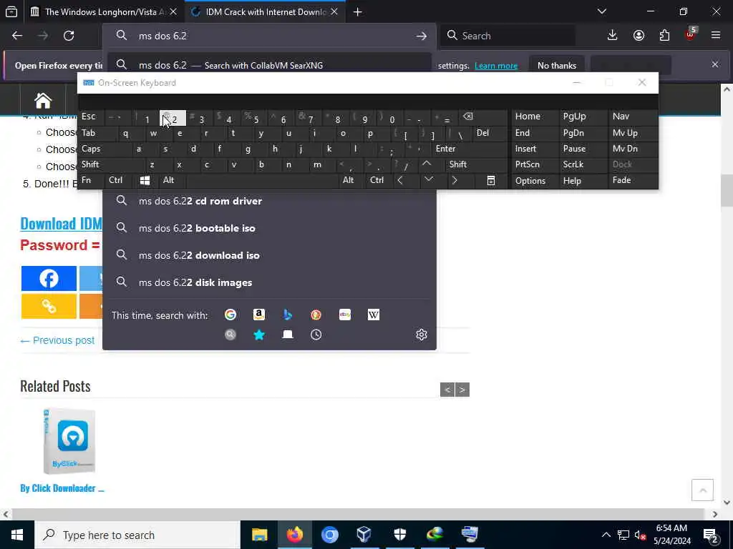Click the Go arrow in the address bar

tap(421, 36)
